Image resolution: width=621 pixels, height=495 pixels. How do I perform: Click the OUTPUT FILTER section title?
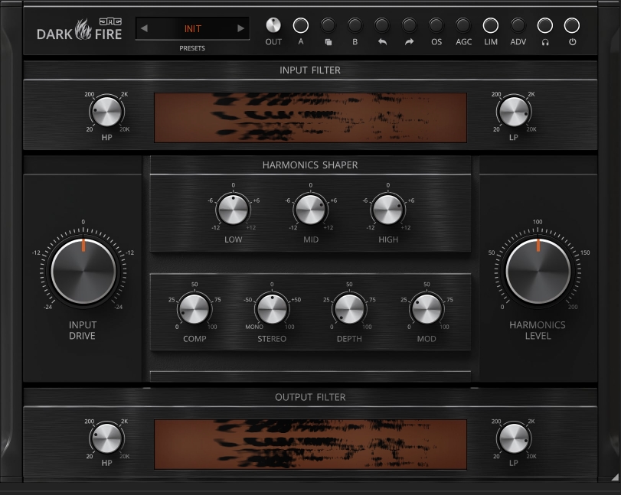click(310, 397)
